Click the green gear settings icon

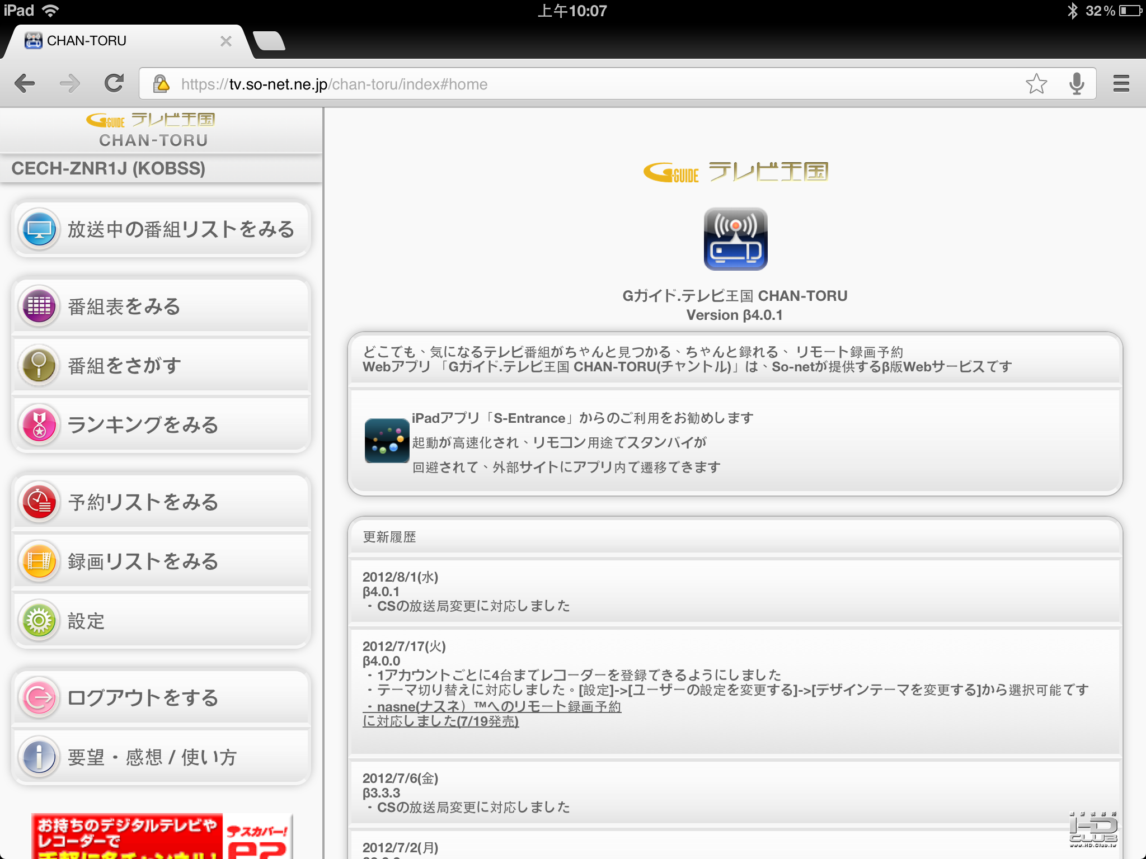[39, 621]
